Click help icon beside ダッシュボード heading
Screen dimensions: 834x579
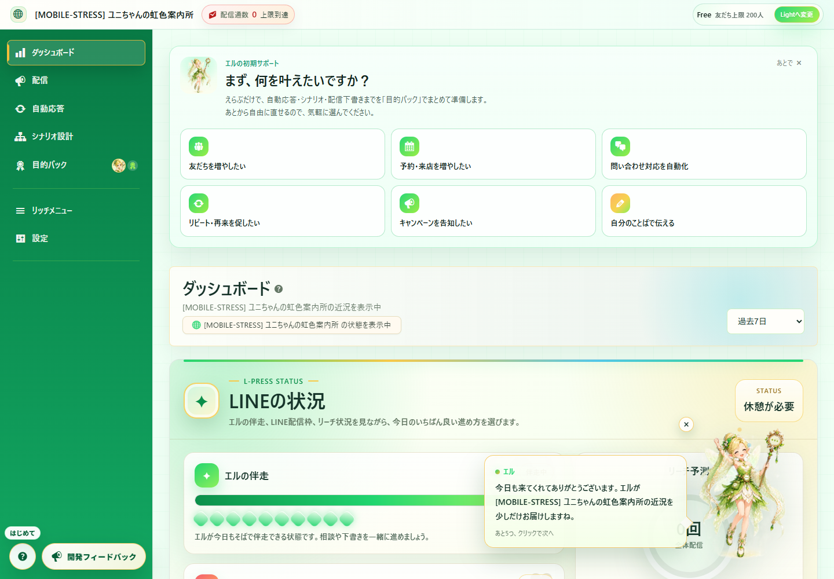tap(279, 289)
